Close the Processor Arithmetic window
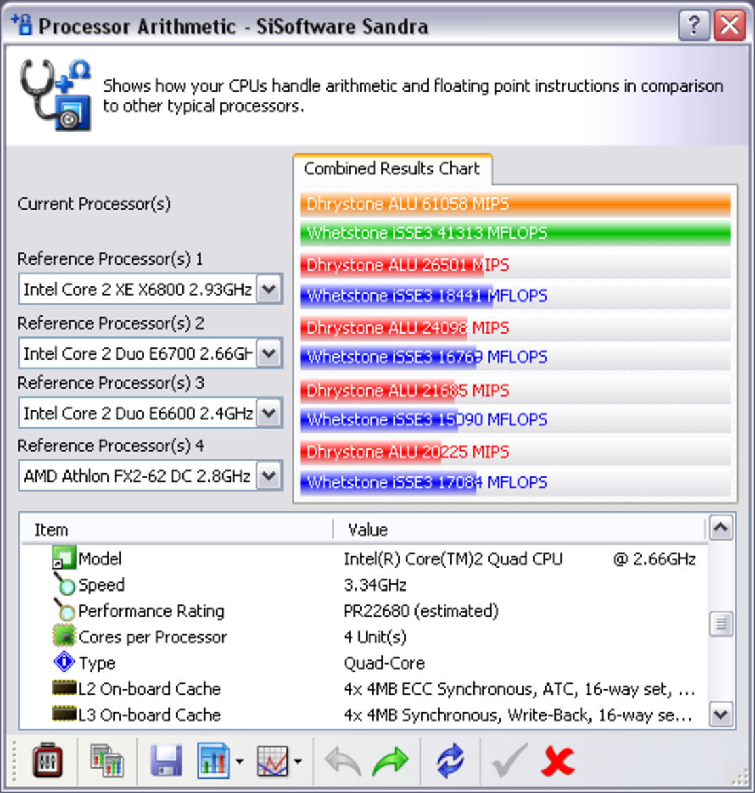Screen dimensions: 755x793 pyautogui.click(x=729, y=24)
